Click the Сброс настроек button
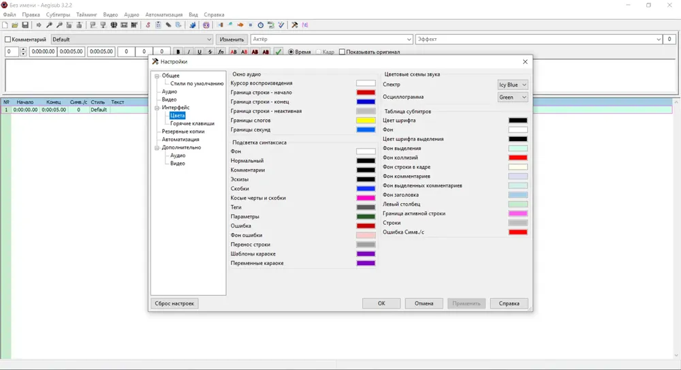This screenshot has width=681, height=370. pyautogui.click(x=174, y=303)
